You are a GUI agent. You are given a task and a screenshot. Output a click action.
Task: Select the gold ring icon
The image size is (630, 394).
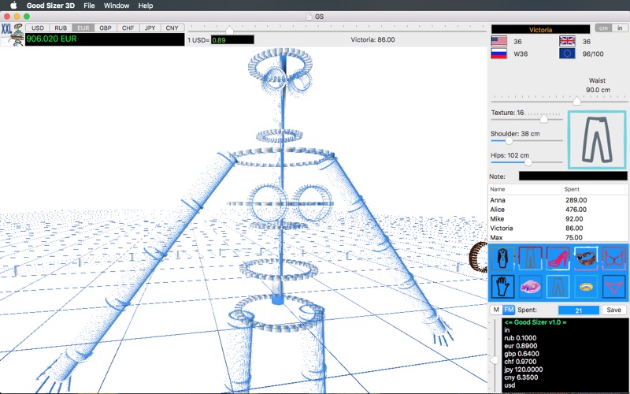(x=585, y=286)
